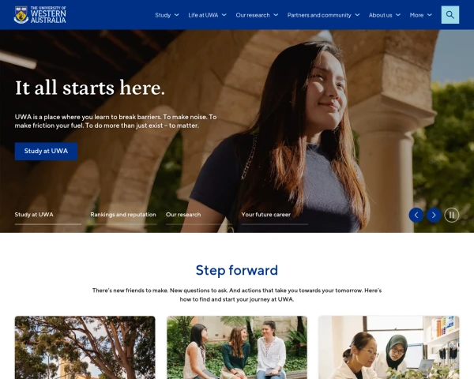Open the campus tree photo card

pyautogui.click(x=85, y=347)
